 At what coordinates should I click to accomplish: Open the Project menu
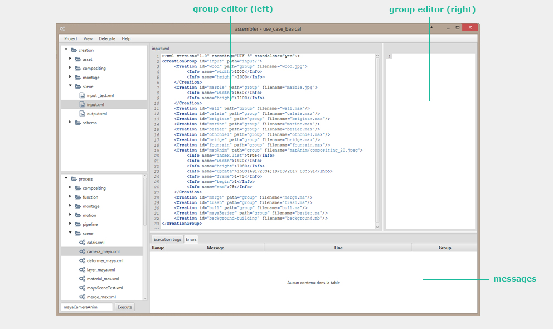(71, 39)
